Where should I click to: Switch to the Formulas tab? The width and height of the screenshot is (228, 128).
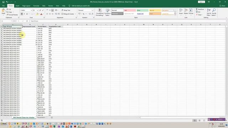(36, 6)
